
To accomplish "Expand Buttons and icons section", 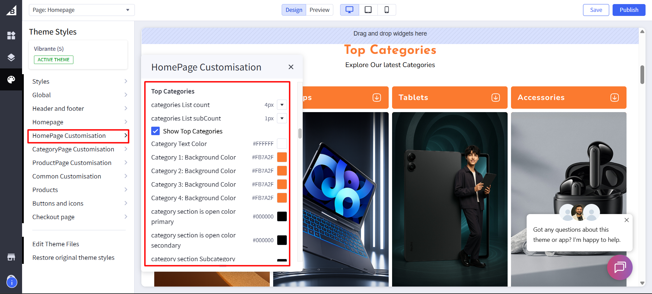I will tap(80, 203).
